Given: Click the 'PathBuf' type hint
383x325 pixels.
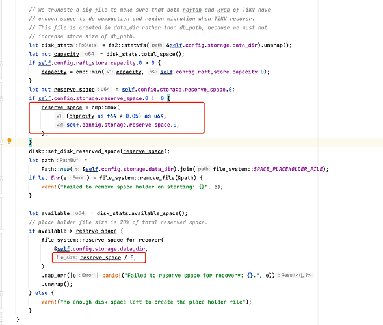Looking at the screenshot, I should (x=69, y=160).
